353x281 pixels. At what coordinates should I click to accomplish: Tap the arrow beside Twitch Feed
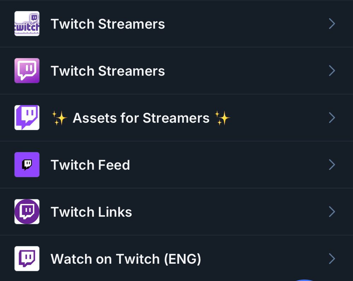click(332, 165)
